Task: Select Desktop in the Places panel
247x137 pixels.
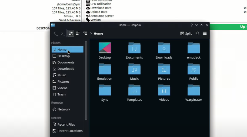Action: pyautogui.click(x=67, y=56)
